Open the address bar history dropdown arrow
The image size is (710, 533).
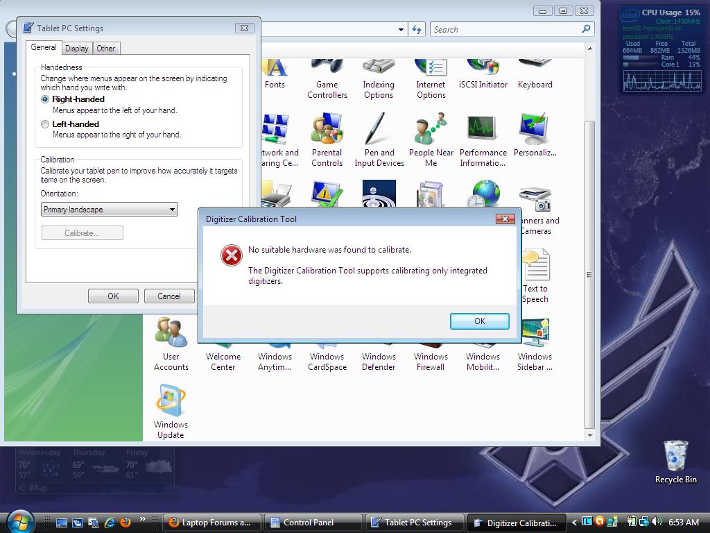coord(401,30)
